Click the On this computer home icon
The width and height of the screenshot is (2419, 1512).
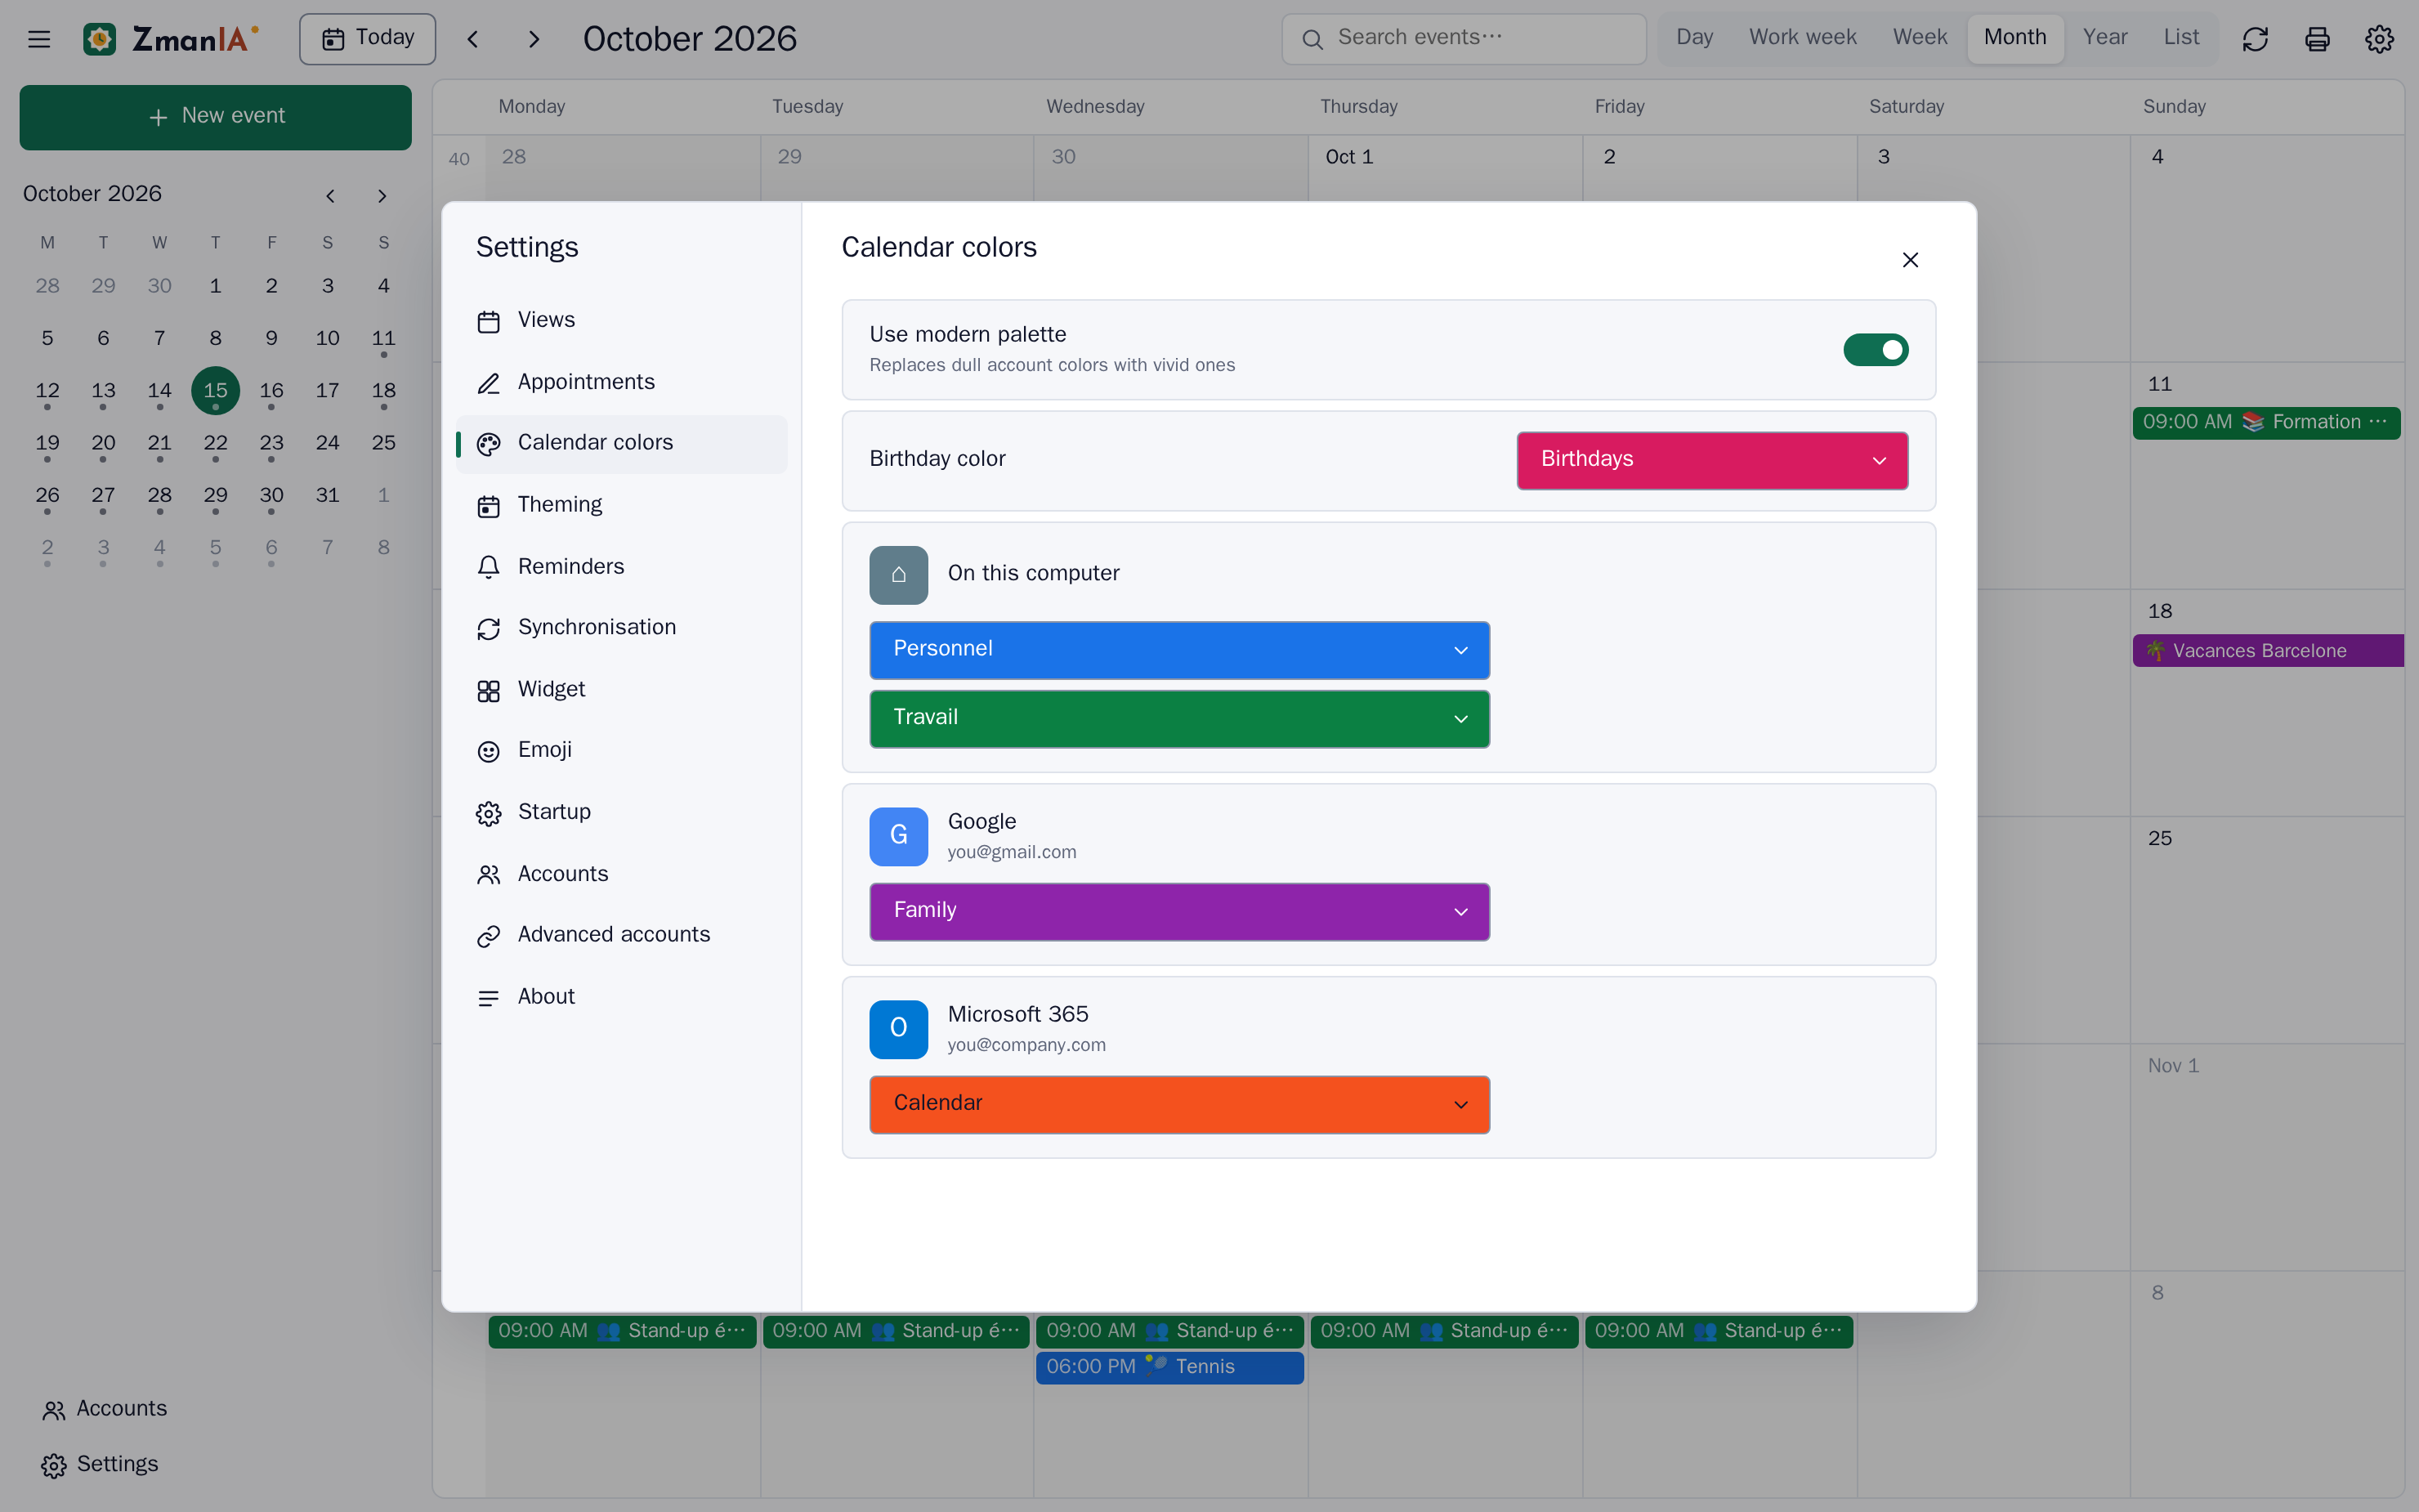click(x=899, y=575)
